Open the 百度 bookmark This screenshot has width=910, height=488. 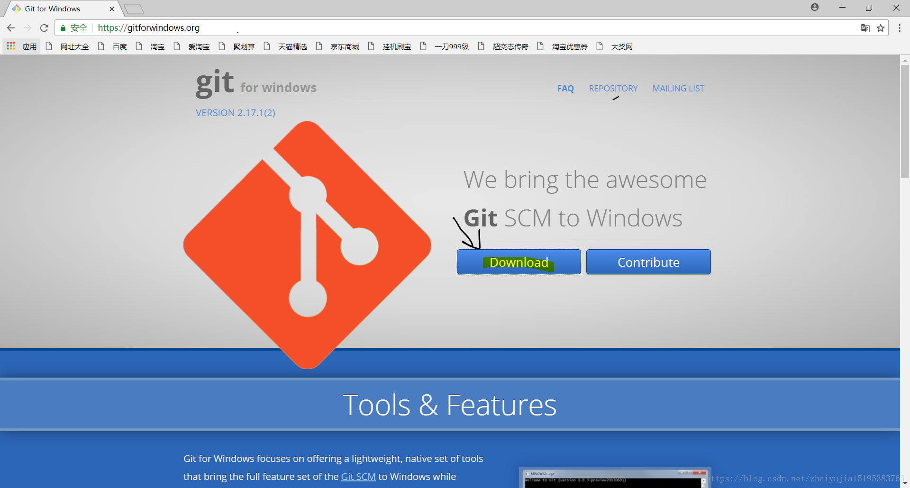tap(112, 46)
